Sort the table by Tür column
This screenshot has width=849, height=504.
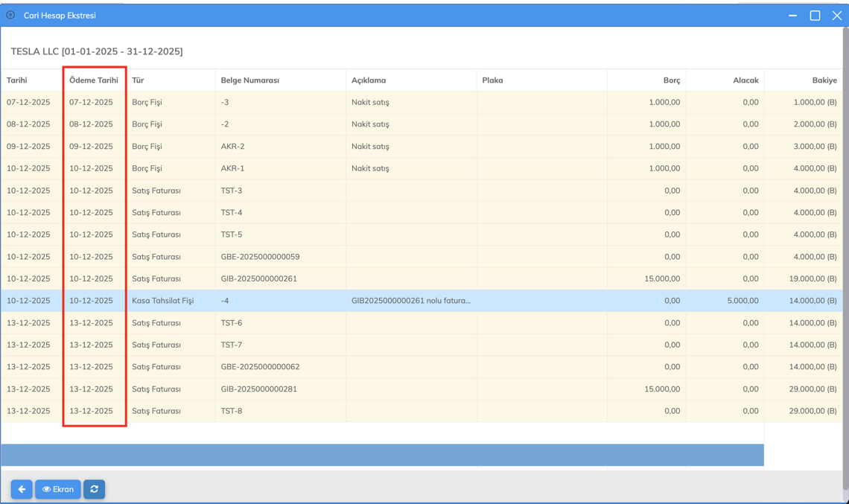138,80
